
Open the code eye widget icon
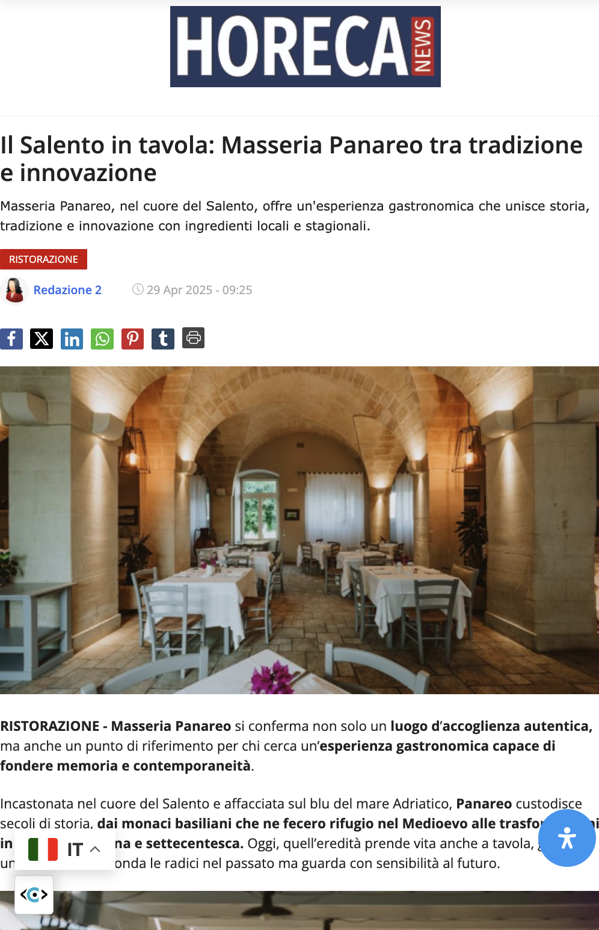pyautogui.click(x=34, y=895)
